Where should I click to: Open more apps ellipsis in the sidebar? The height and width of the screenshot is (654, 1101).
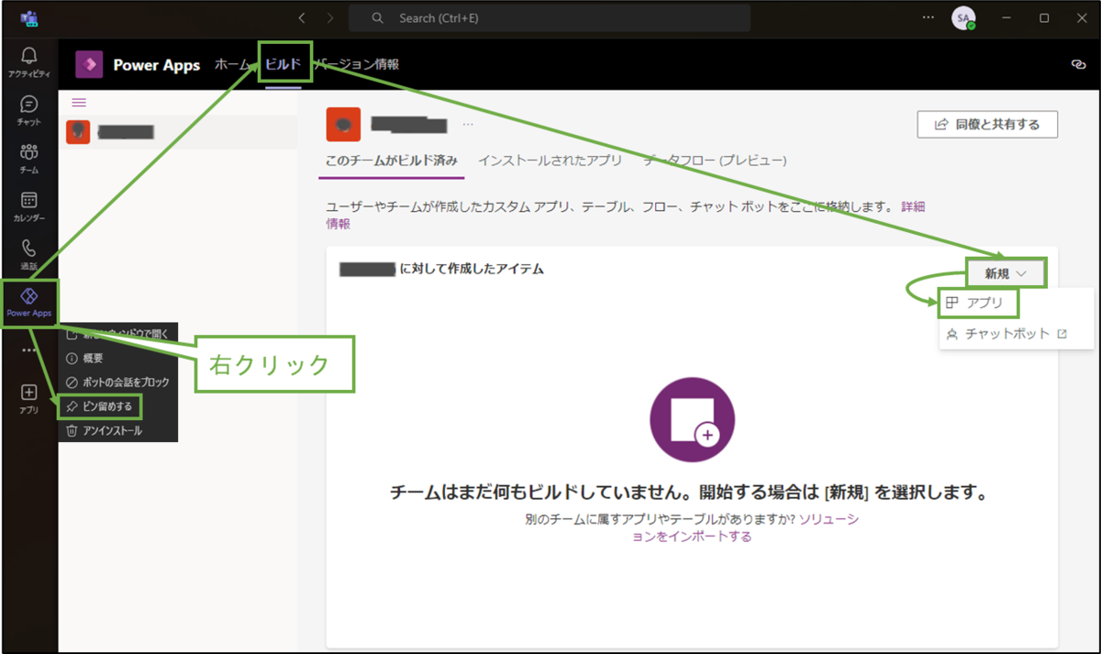click(29, 349)
